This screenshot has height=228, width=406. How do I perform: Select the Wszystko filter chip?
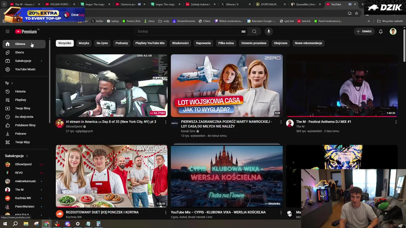point(65,43)
